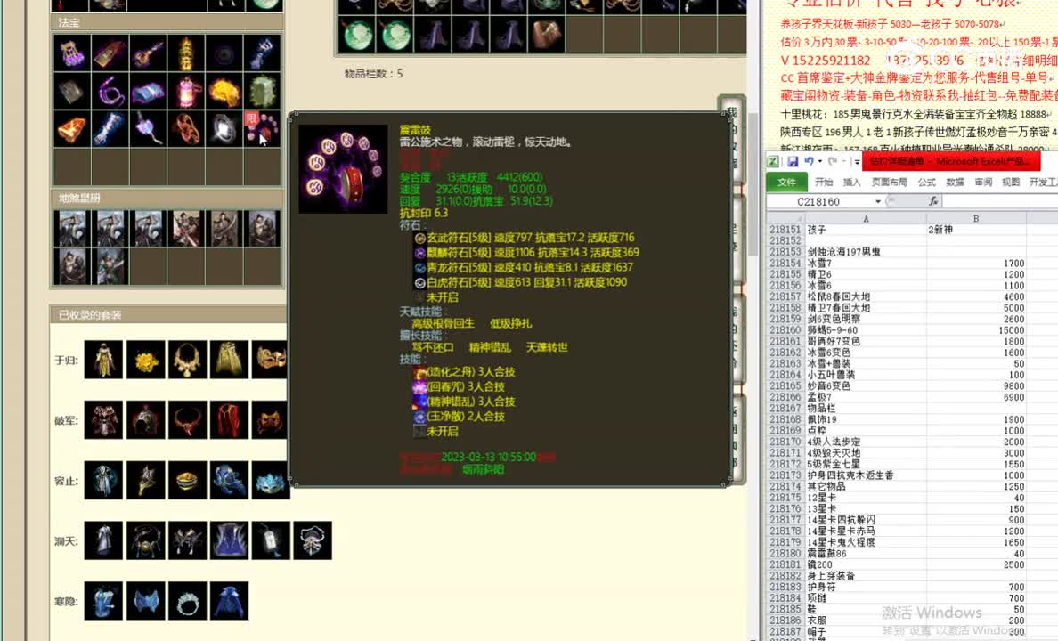Switch to the 数据 ribbon tab
This screenshot has height=641, width=1058.
(x=955, y=183)
